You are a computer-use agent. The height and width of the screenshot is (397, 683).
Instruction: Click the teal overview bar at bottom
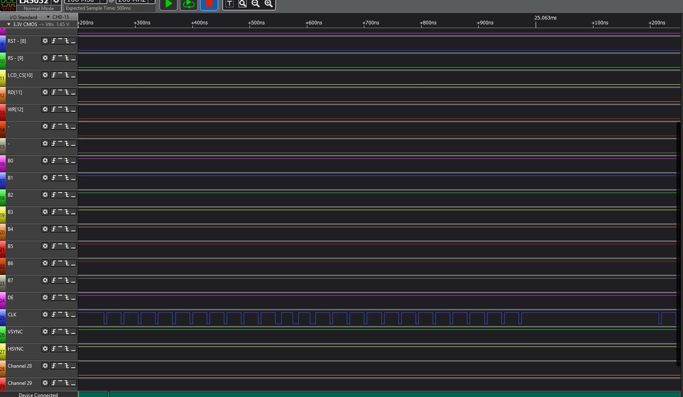point(380,394)
